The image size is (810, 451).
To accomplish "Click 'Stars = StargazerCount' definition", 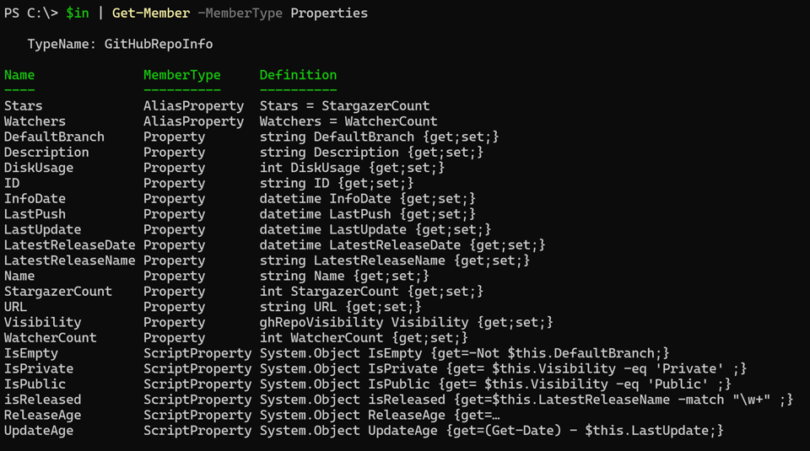I will pos(344,106).
